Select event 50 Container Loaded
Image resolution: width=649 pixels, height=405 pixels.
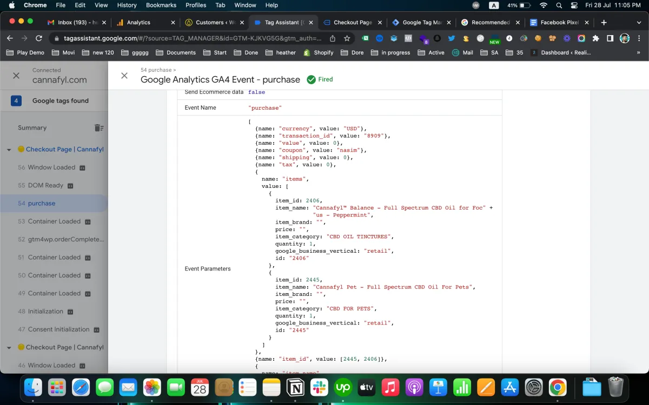(54, 275)
